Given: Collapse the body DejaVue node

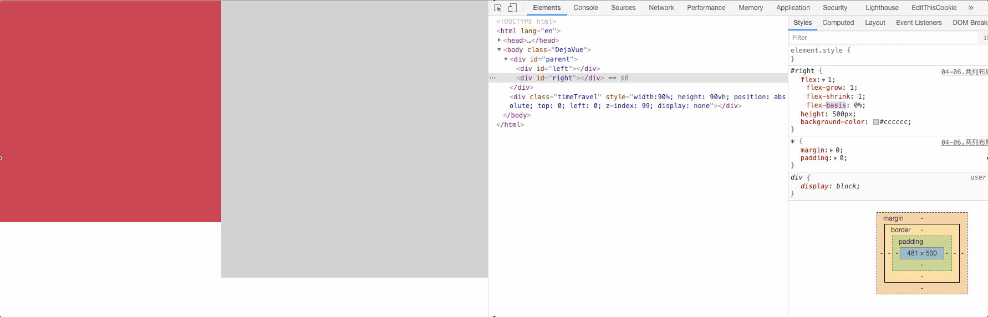Looking at the screenshot, I should point(499,50).
